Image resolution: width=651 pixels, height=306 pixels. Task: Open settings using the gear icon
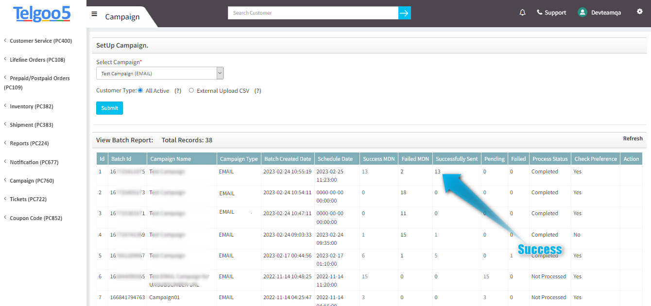(640, 11)
